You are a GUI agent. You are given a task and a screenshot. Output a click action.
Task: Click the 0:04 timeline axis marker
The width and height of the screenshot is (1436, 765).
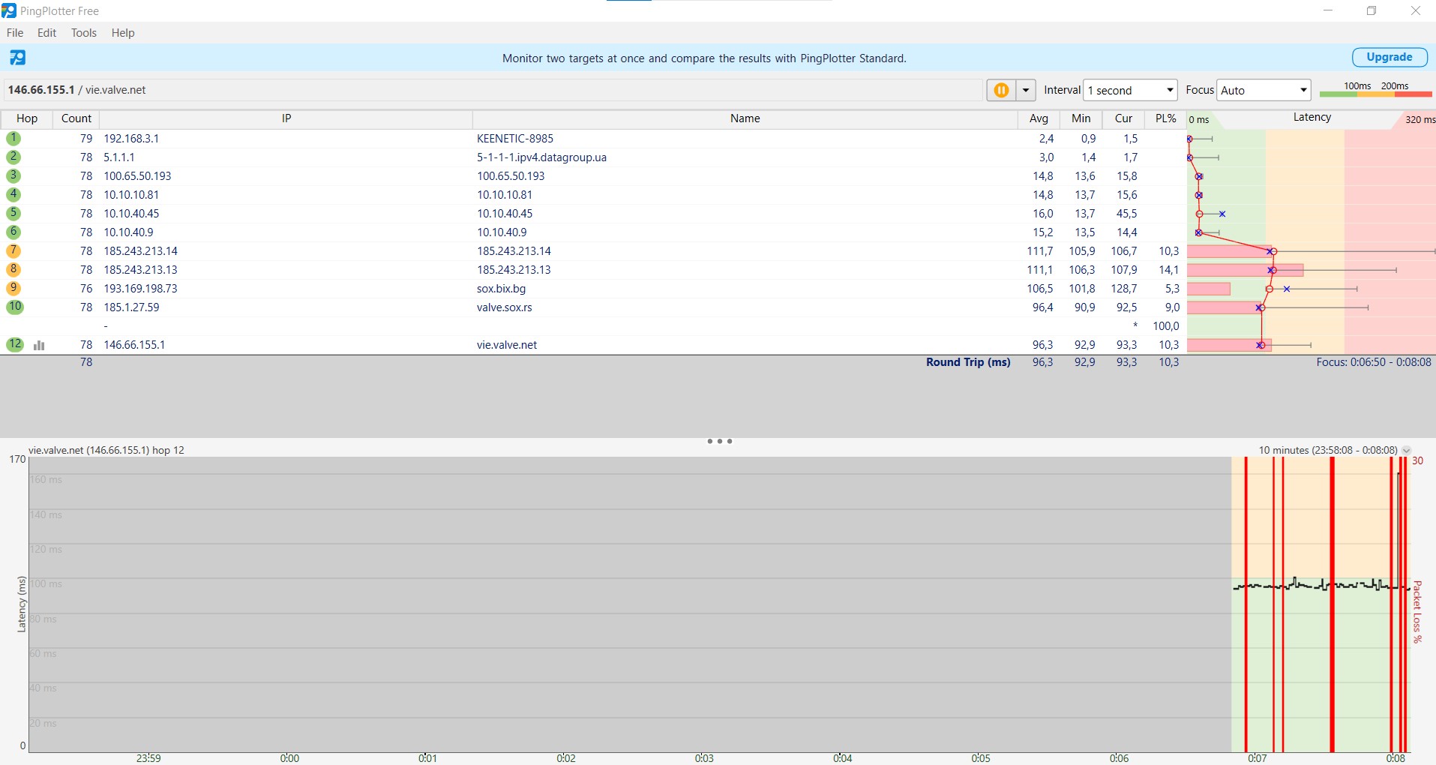pyautogui.click(x=842, y=758)
